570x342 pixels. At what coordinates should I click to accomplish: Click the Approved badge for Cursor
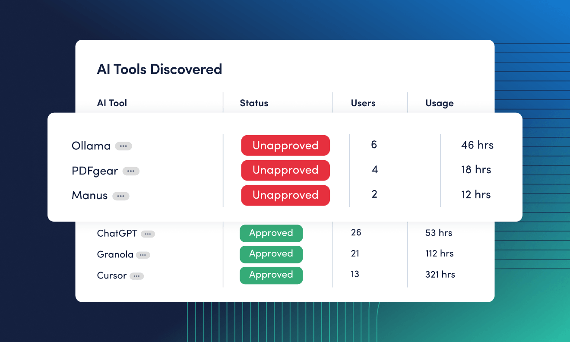(x=271, y=275)
